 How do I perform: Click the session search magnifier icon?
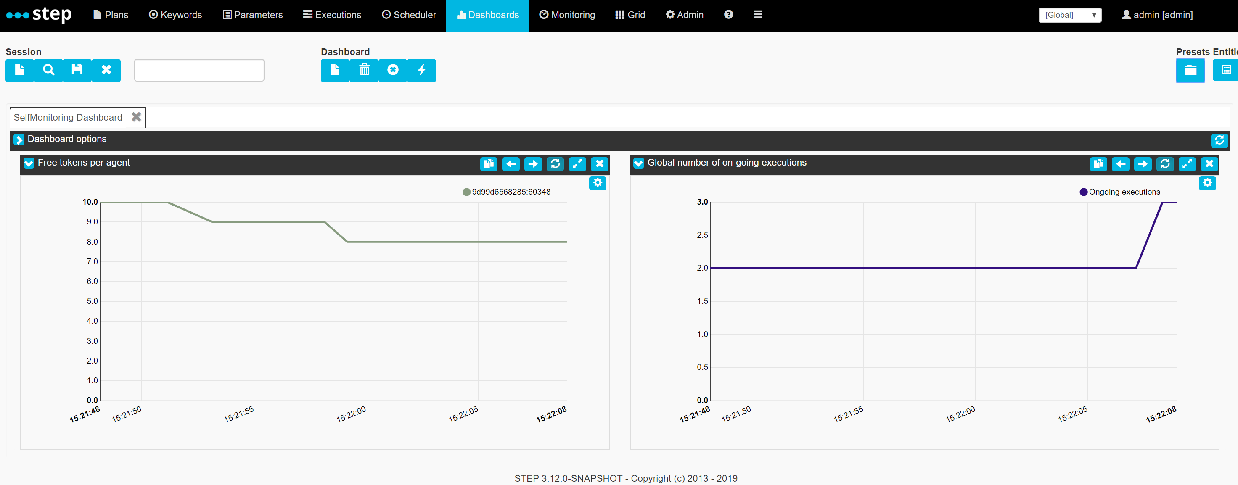pos(48,70)
